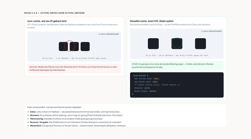This screenshot has height=139, width=251.
Task: Click the leftmost dark icon button in the cramped icon bar
Action: (64, 46)
